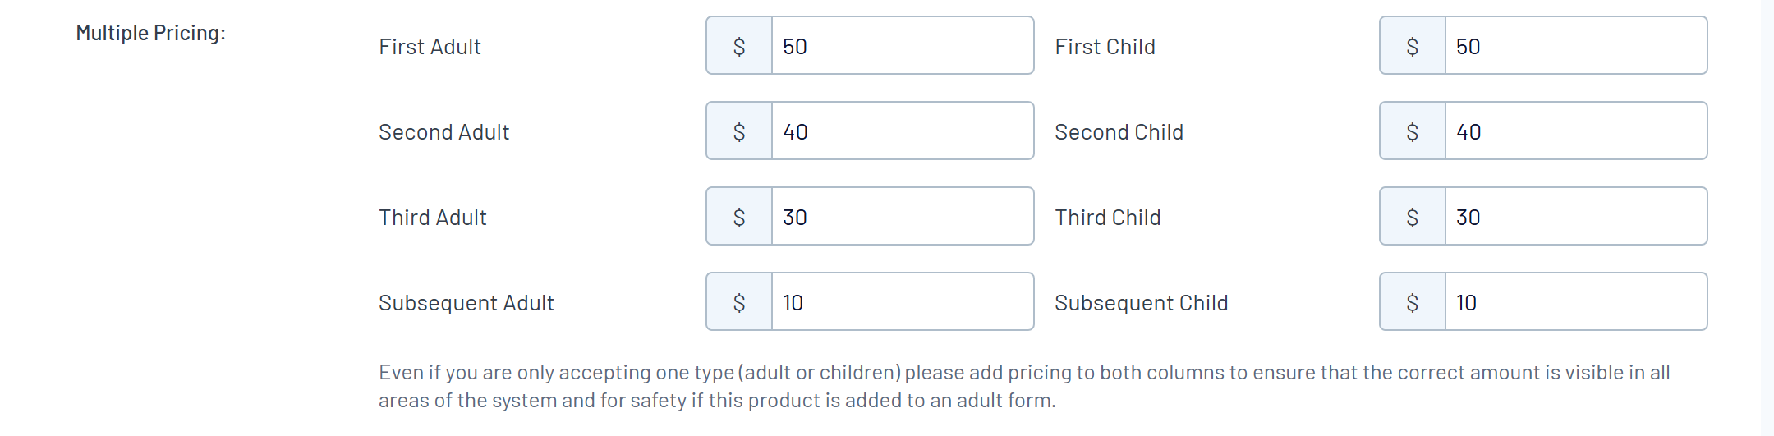Click the dollar icon beside Second Adult
Image resolution: width=1774 pixels, height=436 pixels.
coord(739,131)
